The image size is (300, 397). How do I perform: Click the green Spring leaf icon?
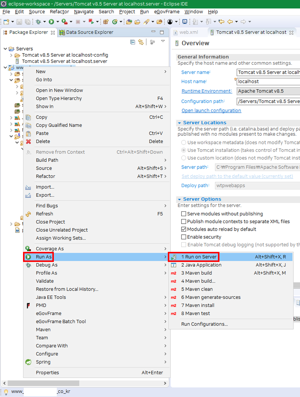point(28,362)
